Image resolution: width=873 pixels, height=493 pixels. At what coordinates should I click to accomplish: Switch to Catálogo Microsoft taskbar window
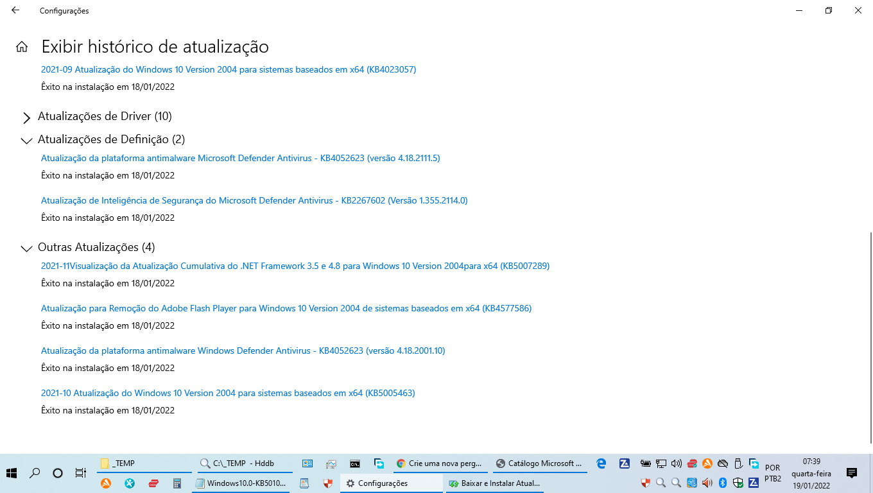[540, 463]
